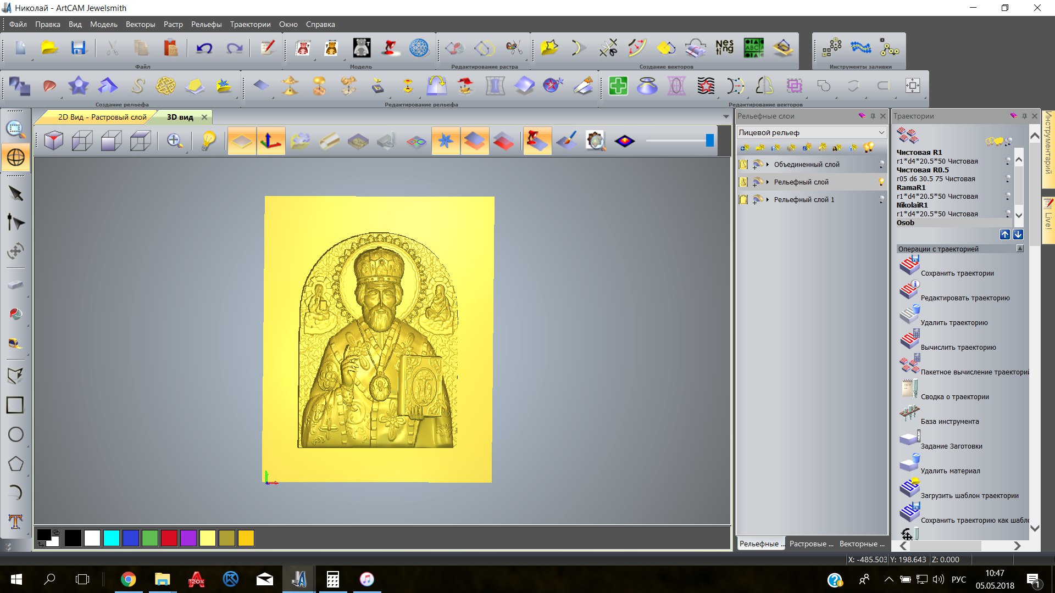Screen dimensions: 1055x593
Task: Open the Траектории menu
Action: pos(250,24)
